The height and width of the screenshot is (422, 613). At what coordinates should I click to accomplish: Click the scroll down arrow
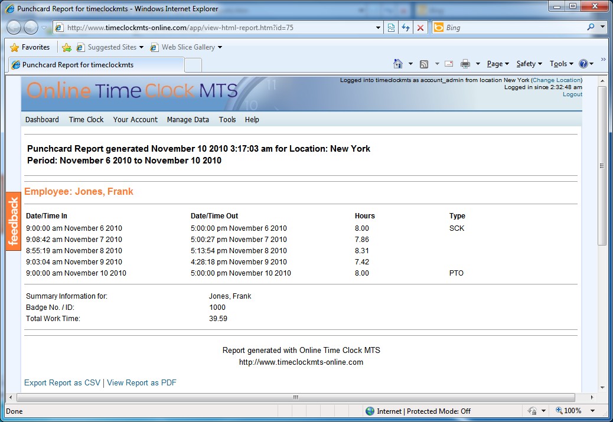coord(602,388)
